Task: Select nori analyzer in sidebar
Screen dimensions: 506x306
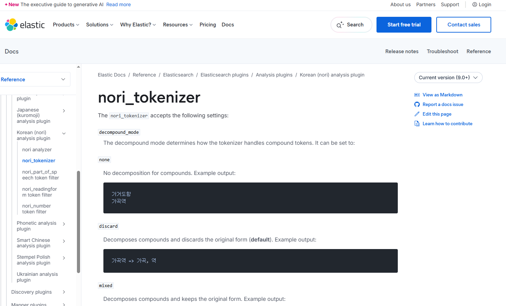Action: point(37,150)
